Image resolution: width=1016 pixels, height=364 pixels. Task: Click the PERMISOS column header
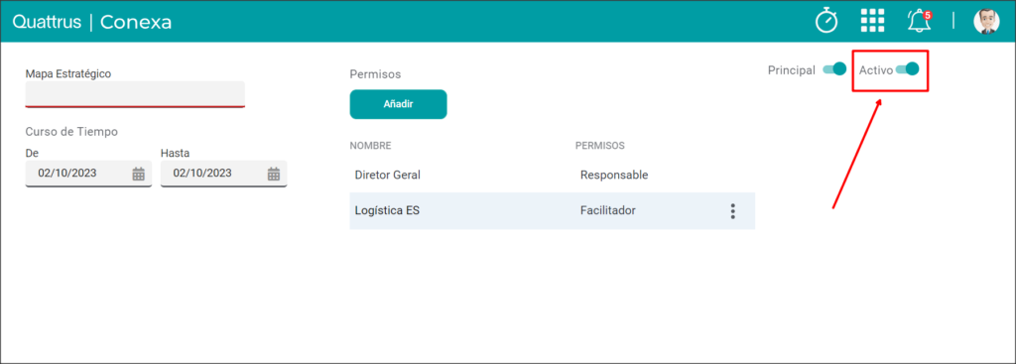point(600,146)
